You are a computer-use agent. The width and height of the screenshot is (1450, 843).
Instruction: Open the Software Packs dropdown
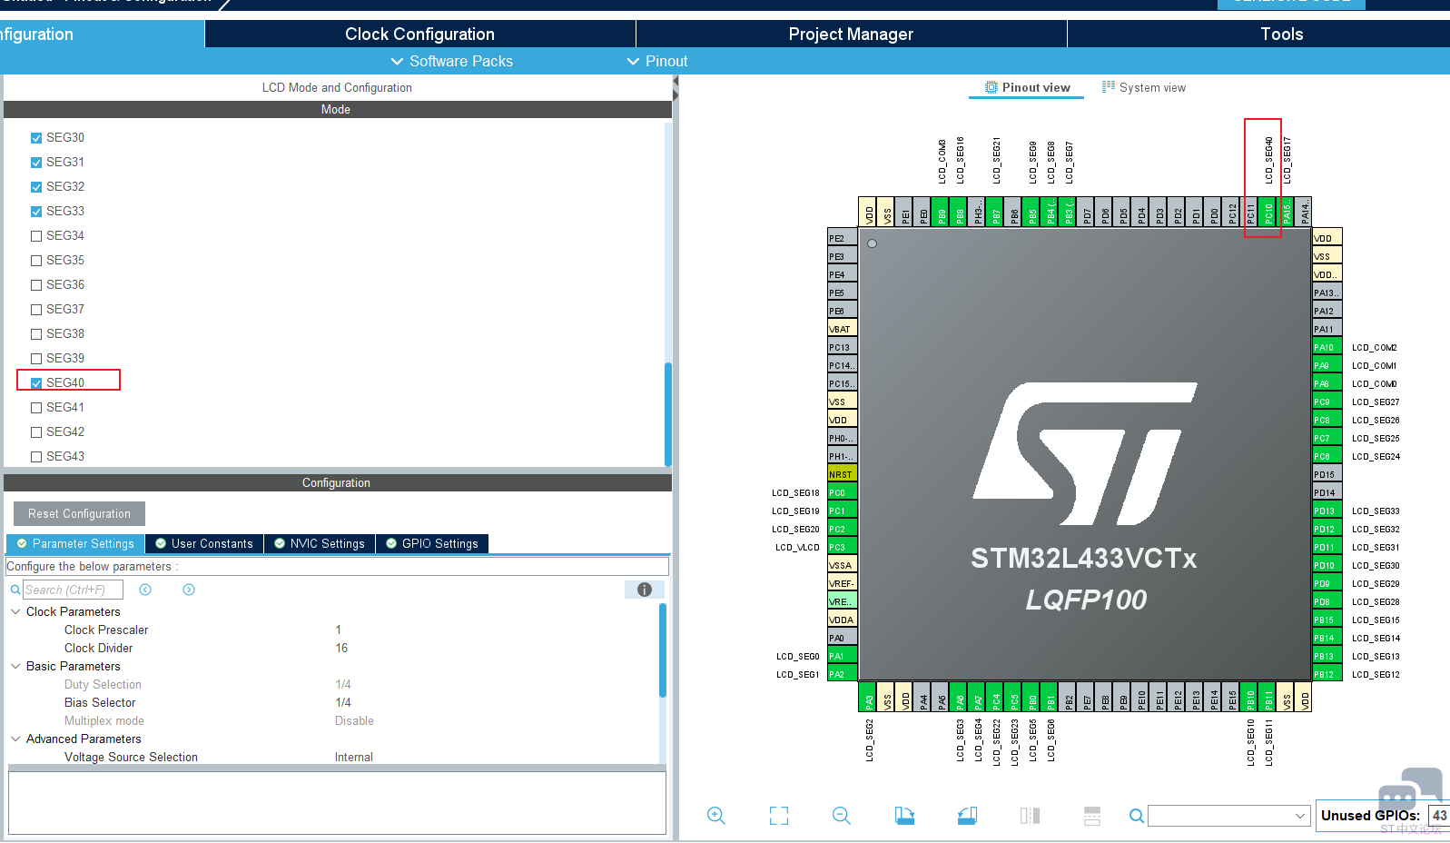pyautogui.click(x=451, y=61)
